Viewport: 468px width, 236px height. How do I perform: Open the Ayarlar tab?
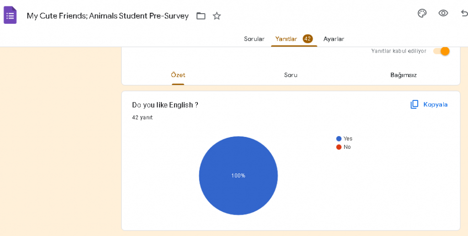(334, 39)
